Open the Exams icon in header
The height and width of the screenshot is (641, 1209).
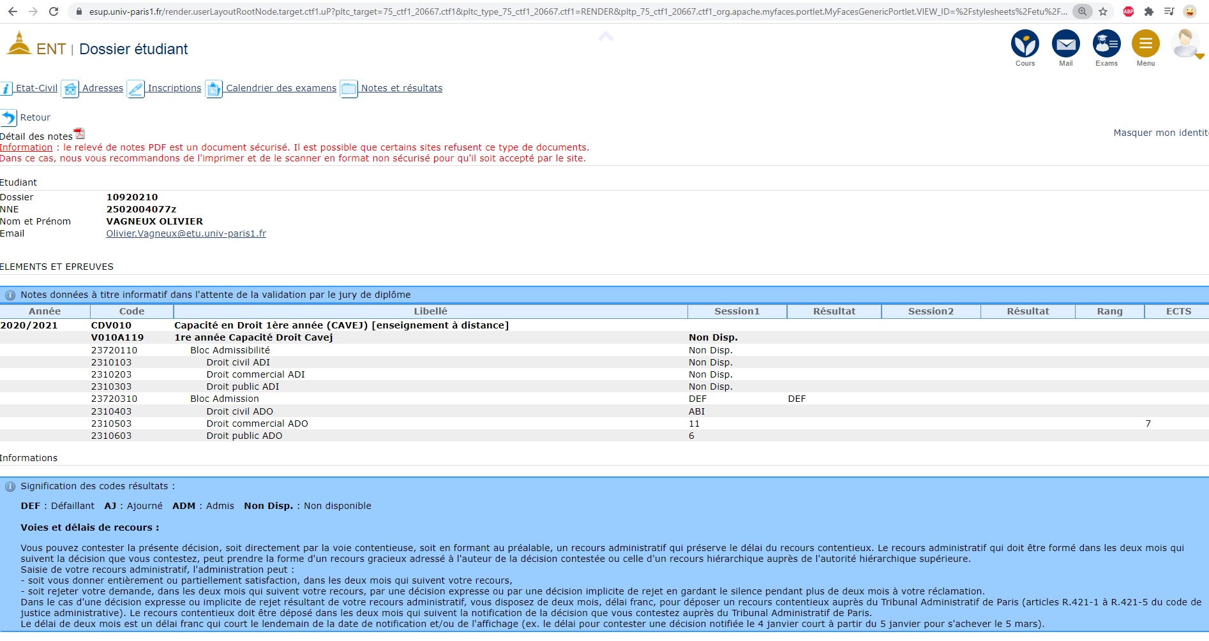click(1106, 44)
